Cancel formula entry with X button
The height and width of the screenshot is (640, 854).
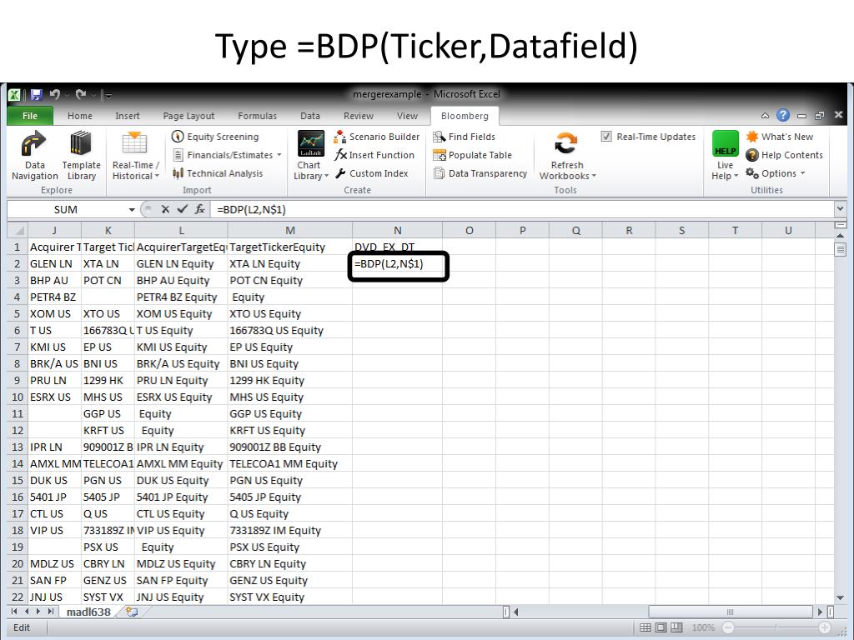tap(165, 209)
